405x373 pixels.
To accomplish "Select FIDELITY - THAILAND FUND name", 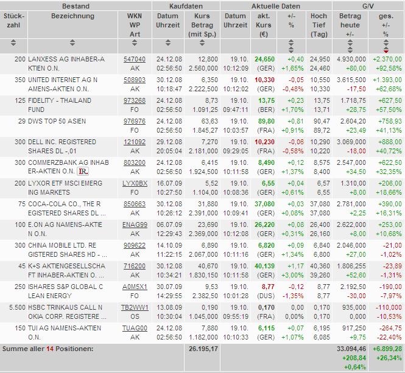I will click(60, 105).
